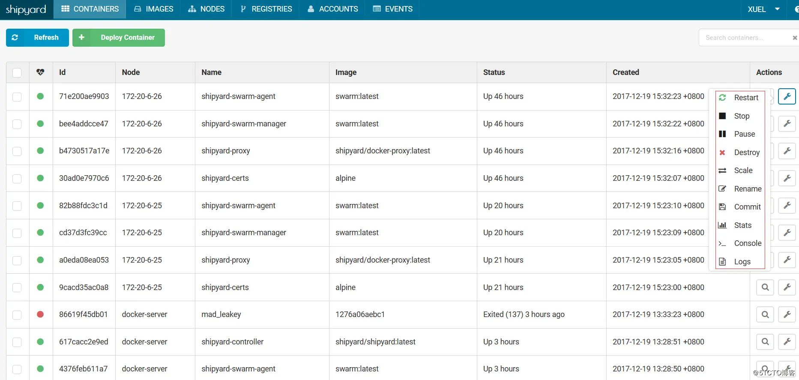Click magnifier icon for mad_leakey container
The height and width of the screenshot is (380, 799).
tap(765, 314)
